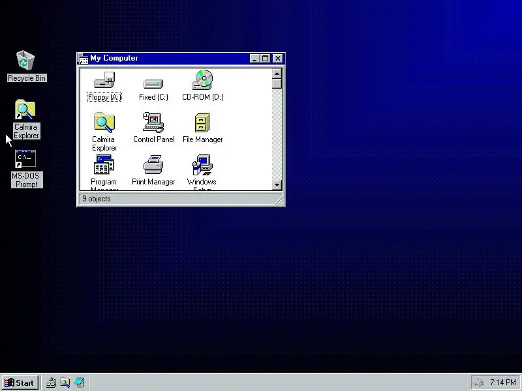The width and height of the screenshot is (522, 391).
Task: Close the My Computer window
Action: click(x=278, y=59)
